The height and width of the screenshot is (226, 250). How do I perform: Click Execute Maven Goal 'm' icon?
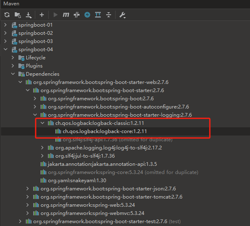[x=66, y=15]
